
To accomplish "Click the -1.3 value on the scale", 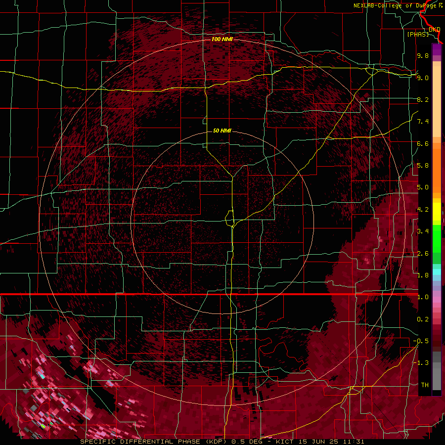I will click(421, 363).
